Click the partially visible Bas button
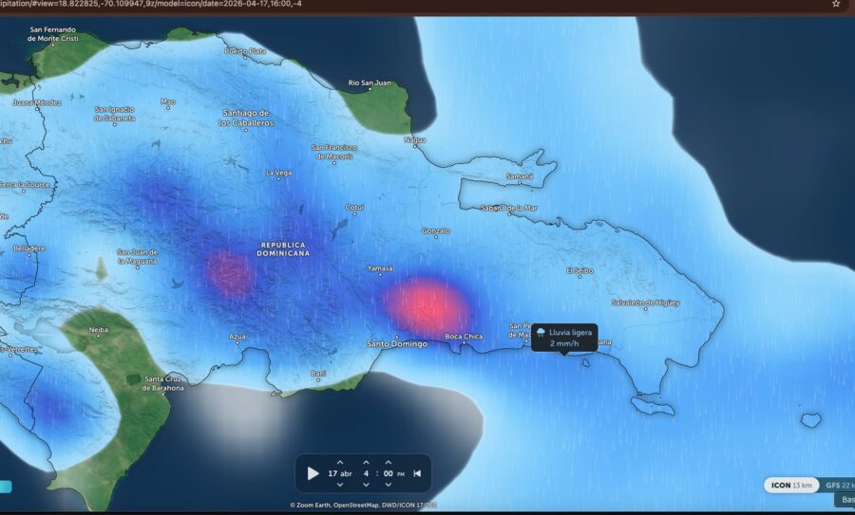This screenshot has width=855, height=515. pyautogui.click(x=845, y=500)
